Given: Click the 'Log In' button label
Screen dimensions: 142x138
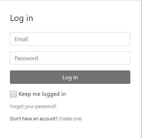Looking at the screenshot, I should pos(70,77).
